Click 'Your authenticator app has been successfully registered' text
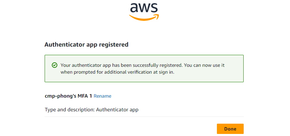290x136 pixels. [121, 65]
